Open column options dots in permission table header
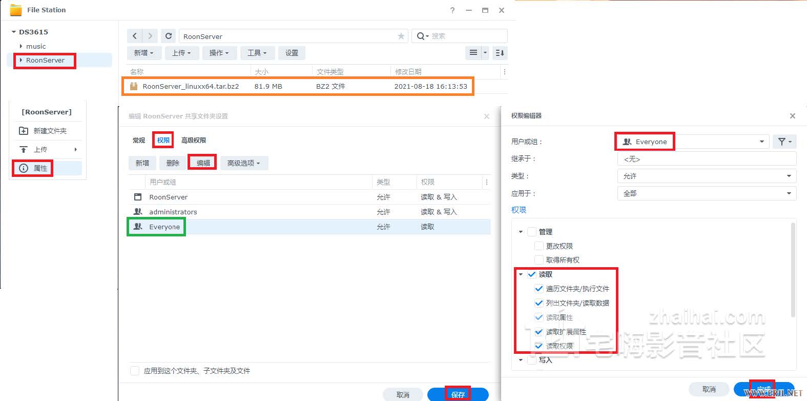Viewport: 807px width, 401px height. click(487, 182)
